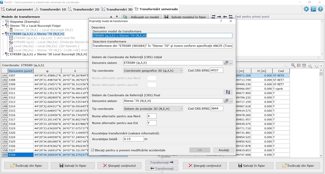
Task: Expand the ETRS89 ⇌ Stereo '30 Local București node
Action: coord(3,54)
